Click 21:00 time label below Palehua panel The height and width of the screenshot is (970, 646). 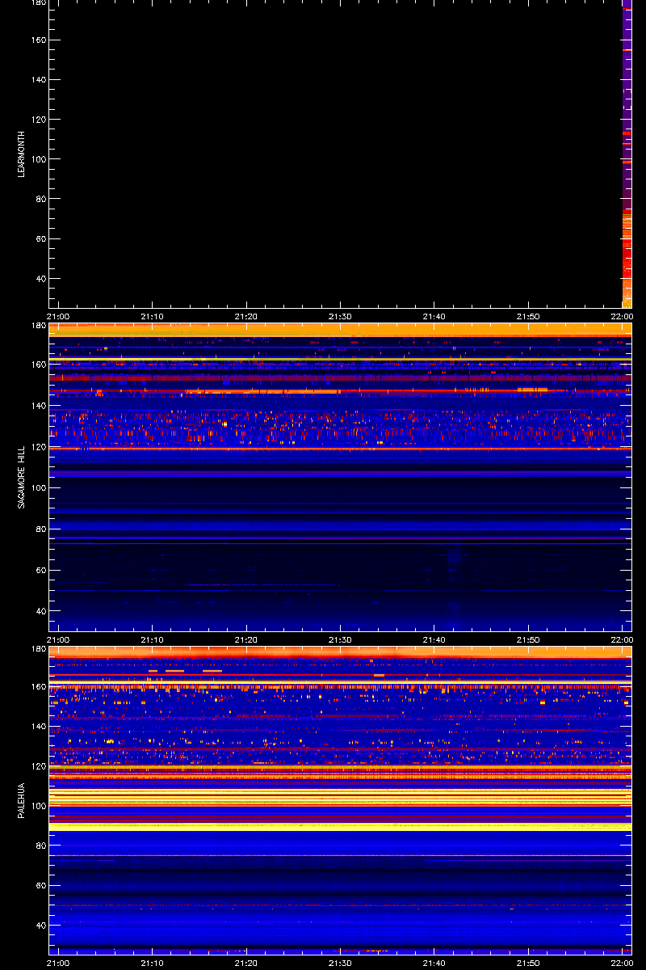tap(59, 964)
